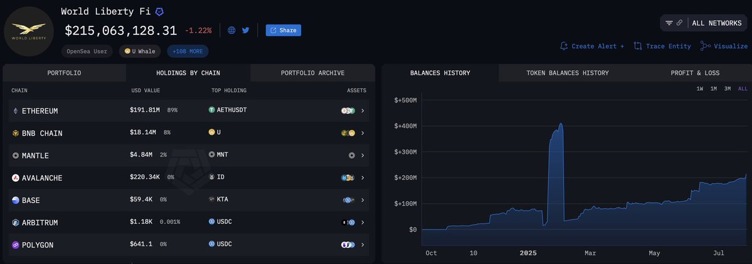This screenshot has height=264, width=752.
Task: Click the $220.34K Avalanche value
Action: click(x=145, y=177)
